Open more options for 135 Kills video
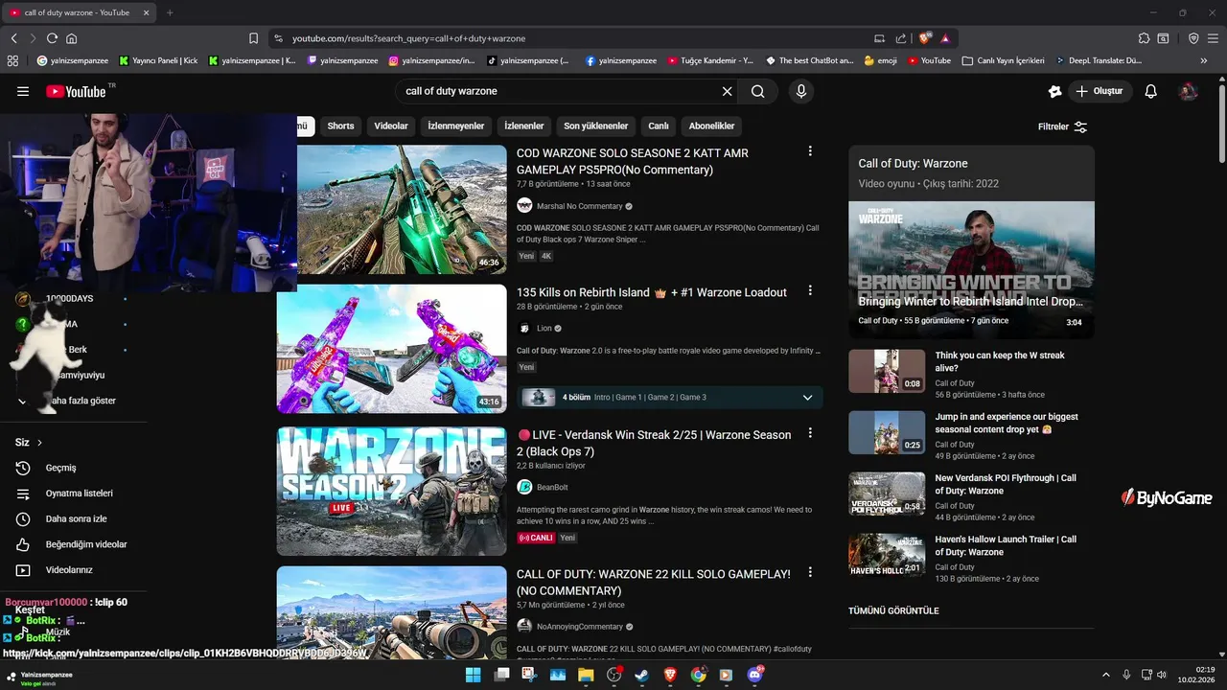 [810, 290]
